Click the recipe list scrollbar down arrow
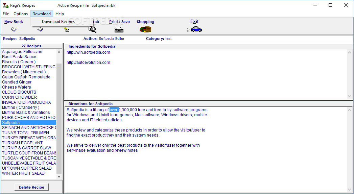 (59, 177)
